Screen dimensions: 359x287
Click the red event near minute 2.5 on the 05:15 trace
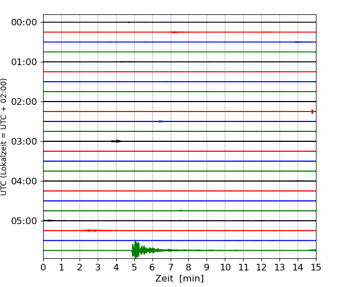pos(92,231)
